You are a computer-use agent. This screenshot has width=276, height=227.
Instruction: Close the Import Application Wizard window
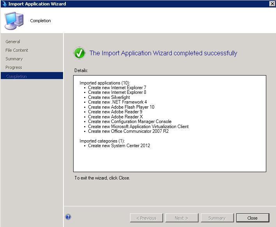point(272,4)
